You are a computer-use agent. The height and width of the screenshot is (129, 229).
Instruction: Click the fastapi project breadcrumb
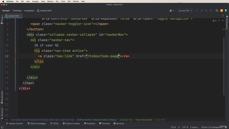tap(6, 10)
